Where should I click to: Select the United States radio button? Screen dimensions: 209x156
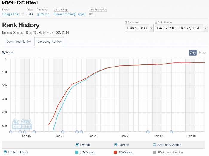point(5,152)
